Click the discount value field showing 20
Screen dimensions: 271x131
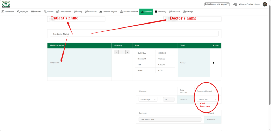coord(169,99)
